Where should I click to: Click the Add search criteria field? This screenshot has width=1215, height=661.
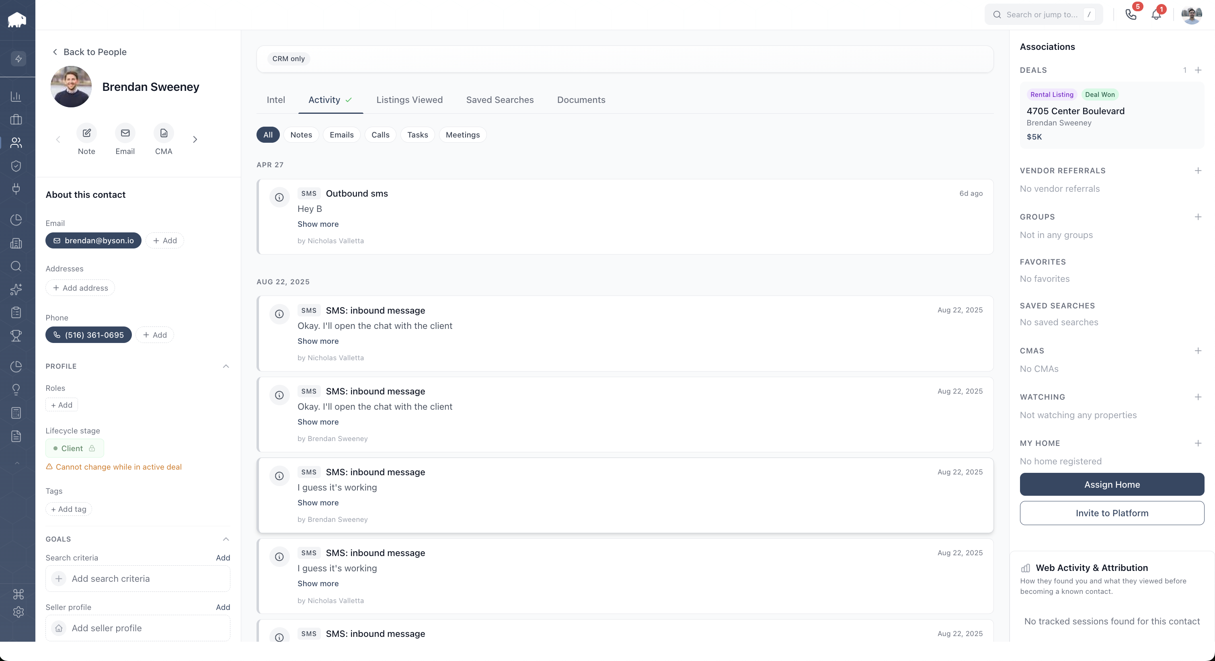pyautogui.click(x=138, y=579)
